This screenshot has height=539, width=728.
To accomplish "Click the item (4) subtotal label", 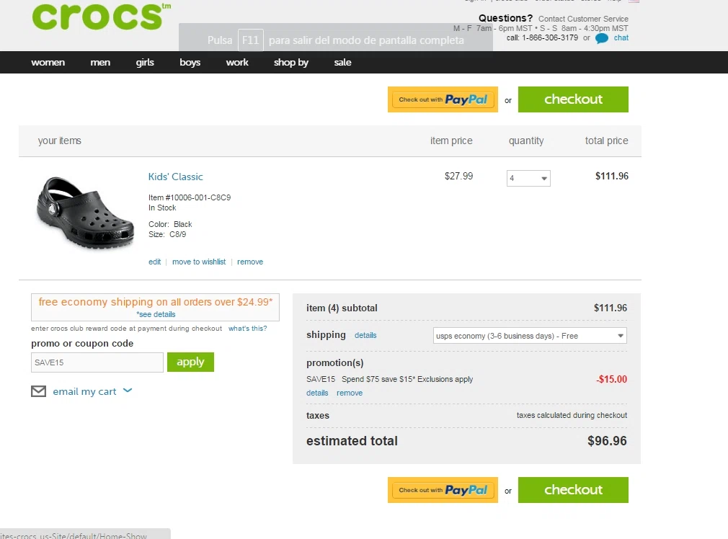I will pos(342,308).
